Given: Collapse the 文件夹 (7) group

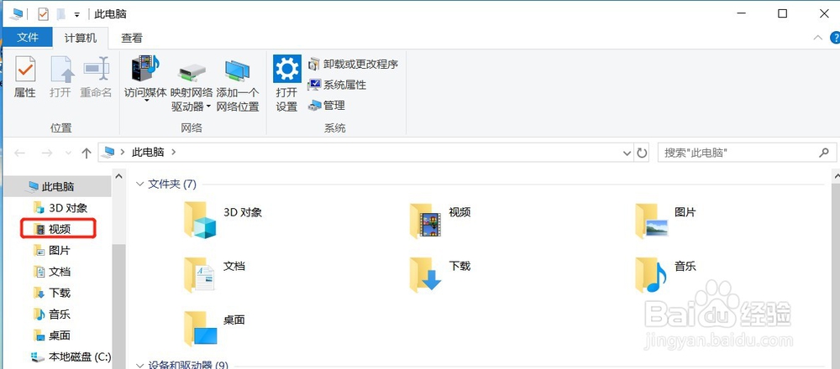Looking at the screenshot, I should [x=139, y=184].
